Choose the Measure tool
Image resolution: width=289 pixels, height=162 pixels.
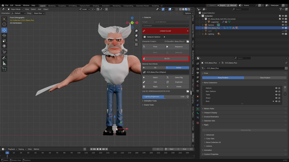(x=4, y=63)
